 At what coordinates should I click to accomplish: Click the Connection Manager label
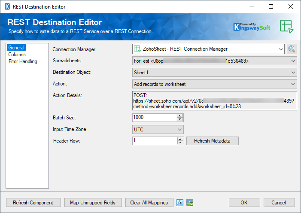74,49
